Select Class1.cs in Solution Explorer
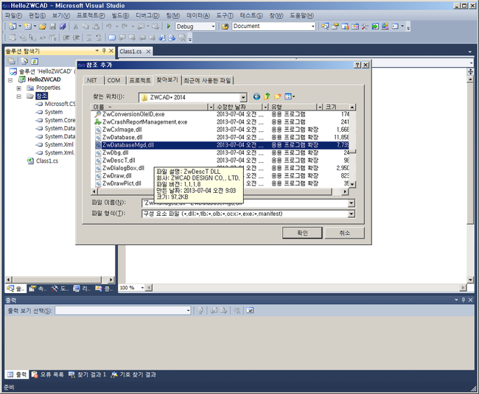Viewport: 479px width, 394px height. 46,161
